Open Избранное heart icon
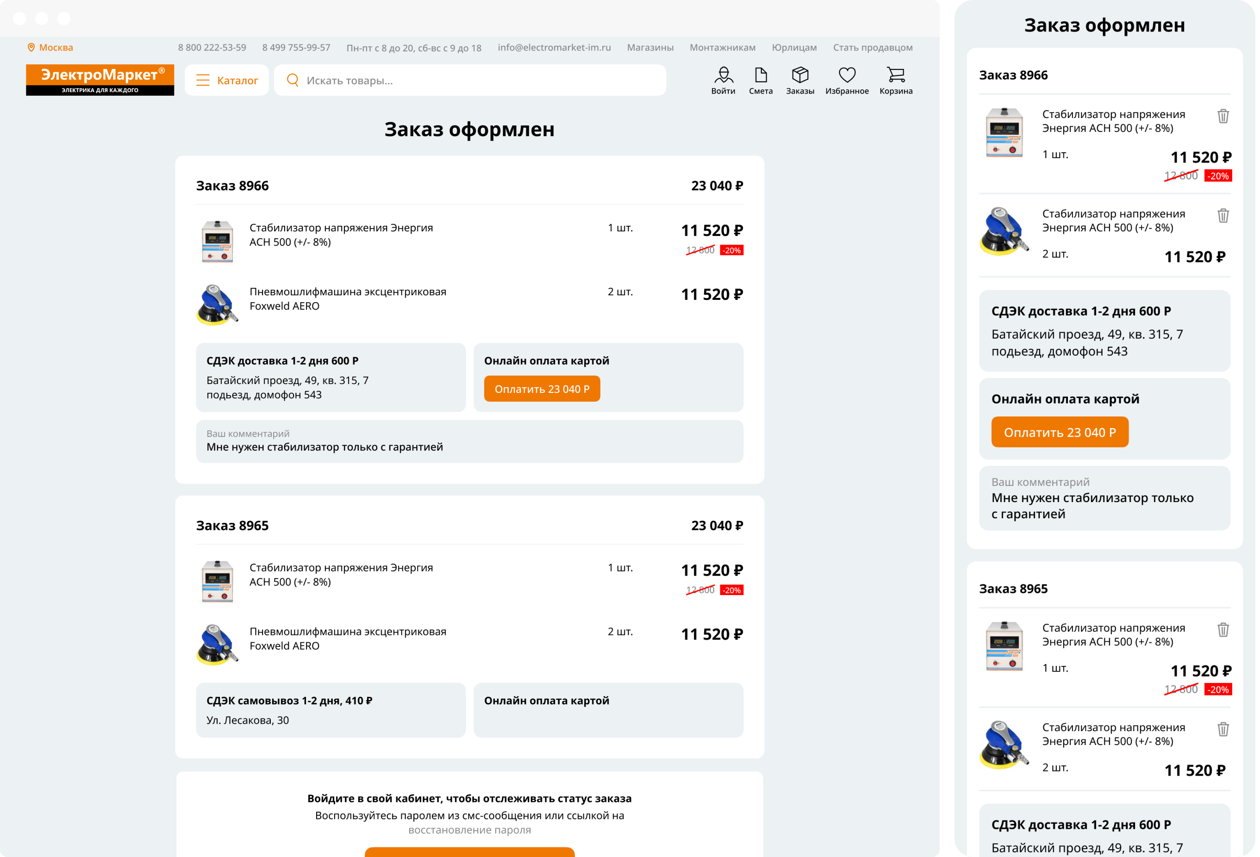This screenshot has width=1260, height=857. [x=847, y=75]
